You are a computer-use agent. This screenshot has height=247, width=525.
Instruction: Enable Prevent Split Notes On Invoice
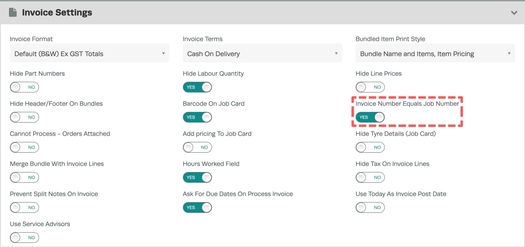click(24, 207)
